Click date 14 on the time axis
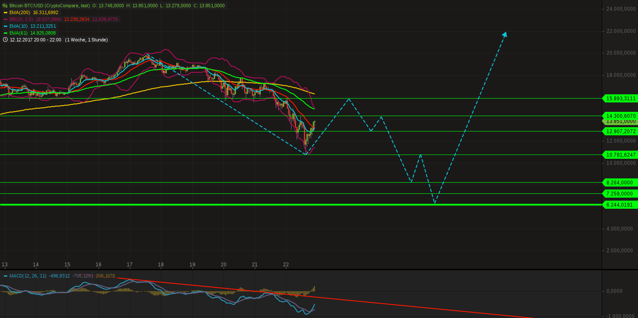This screenshot has height=318, width=638. click(36, 264)
